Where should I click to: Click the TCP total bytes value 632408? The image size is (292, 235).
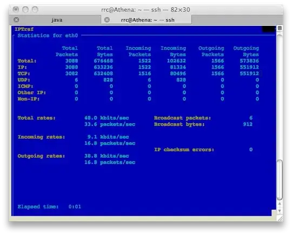click(103, 73)
